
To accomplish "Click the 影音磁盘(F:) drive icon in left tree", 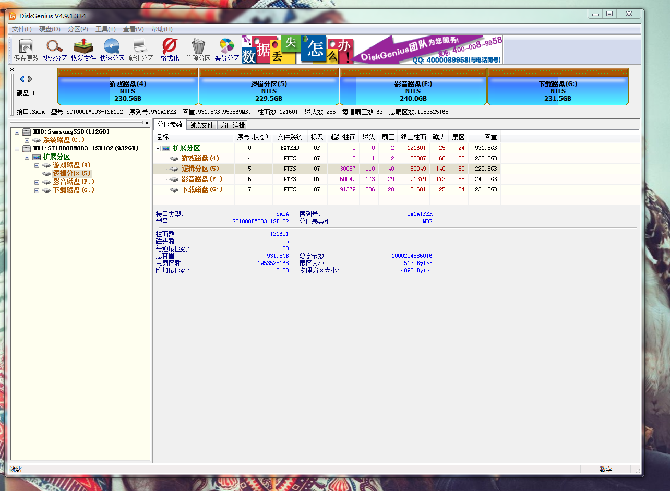I will 46,182.
